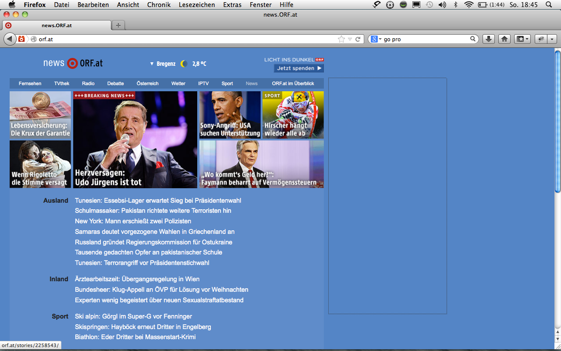Click the Wi-Fi status icon
The width and height of the screenshot is (561, 351).
pos(469,5)
